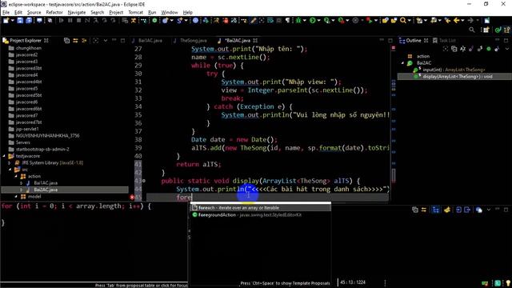
Task: Toggle Hide Non-Public Members green icon
Action: click(x=489, y=49)
